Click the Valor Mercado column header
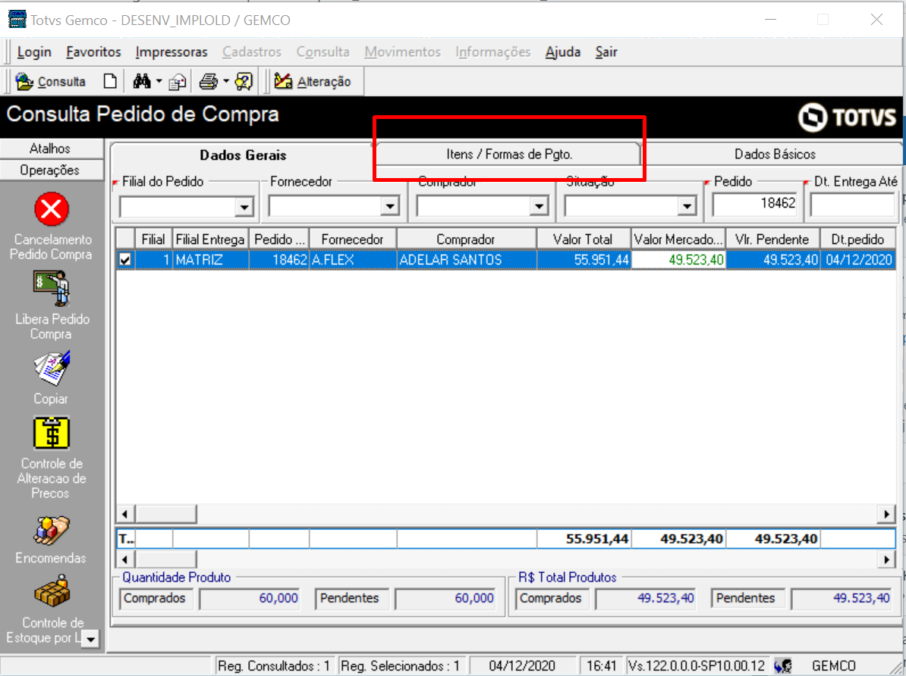Screen dimensions: 906x676 (x=678, y=239)
